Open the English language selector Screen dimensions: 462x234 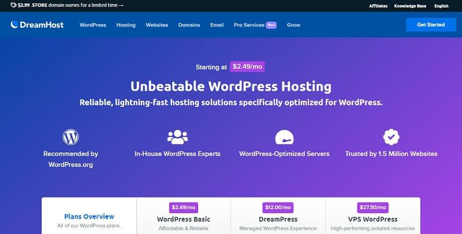point(441,6)
